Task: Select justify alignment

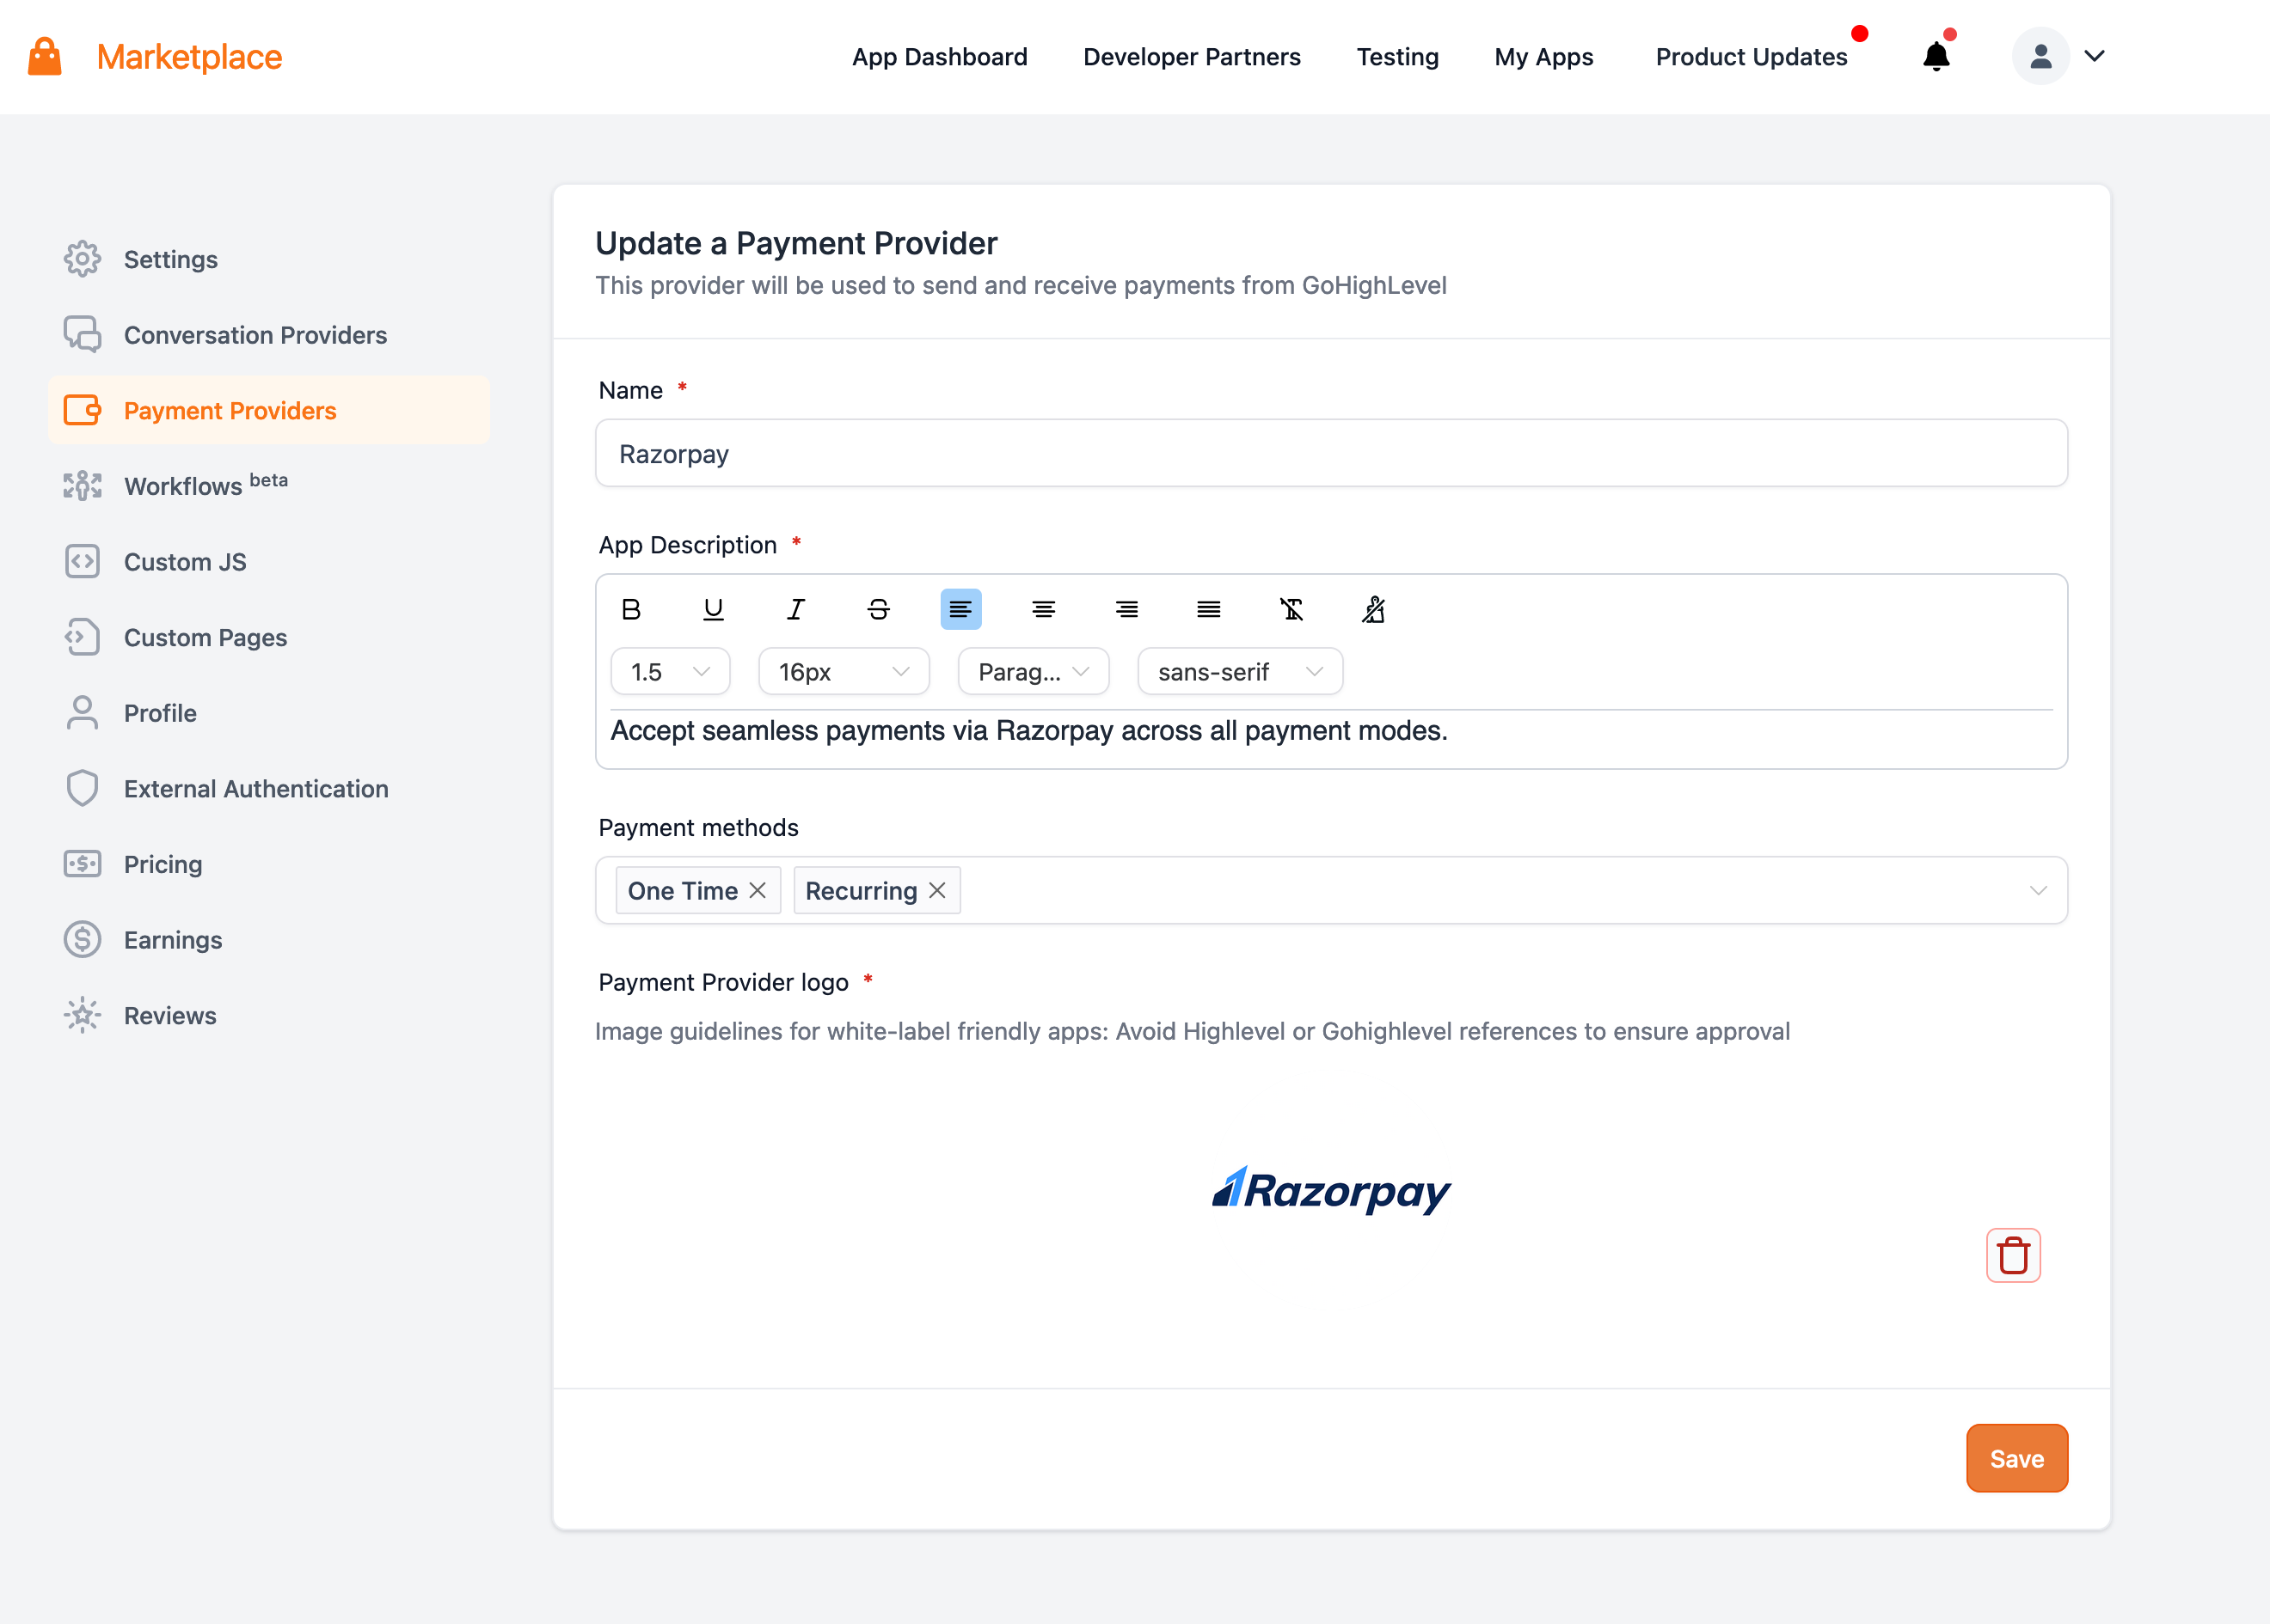Action: click(1209, 609)
